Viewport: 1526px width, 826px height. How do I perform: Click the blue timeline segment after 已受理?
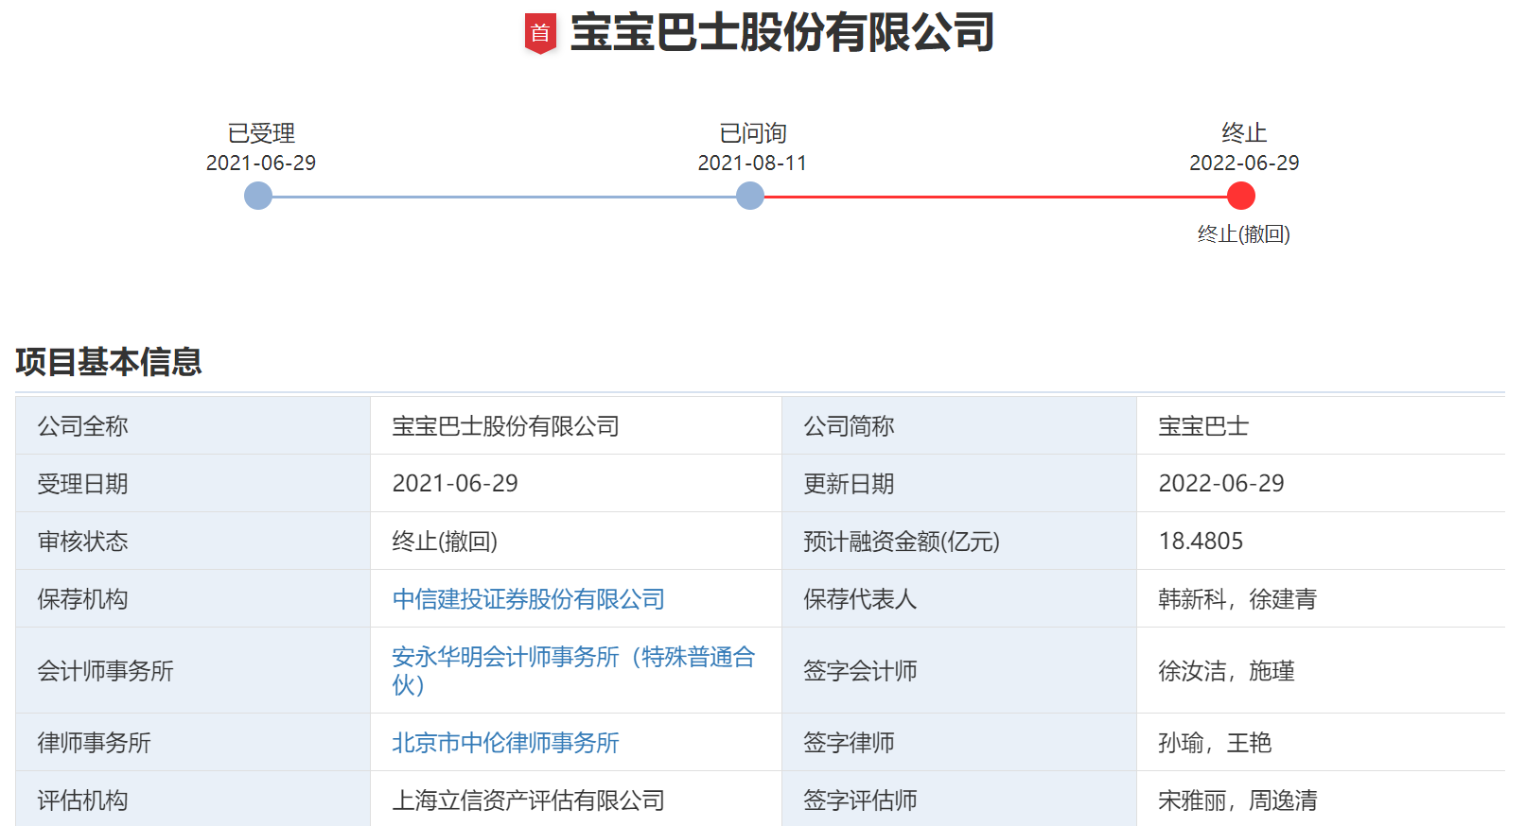tap(503, 197)
